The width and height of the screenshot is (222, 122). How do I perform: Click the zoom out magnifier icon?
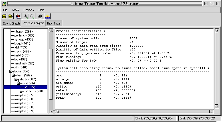coord(32,17)
